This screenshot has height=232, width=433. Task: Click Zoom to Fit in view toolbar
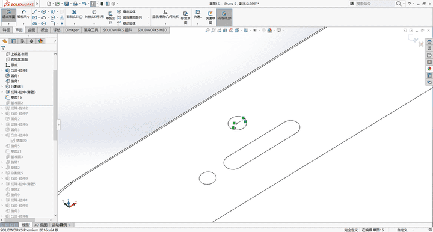[207, 30]
